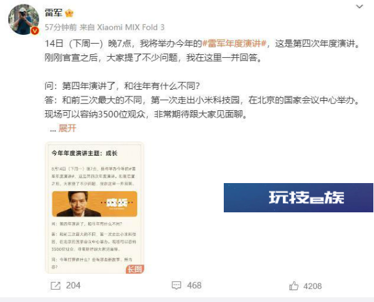Click the 雷军 username
Image resolution: width=374 pixels, height=302 pixels.
[54, 13]
